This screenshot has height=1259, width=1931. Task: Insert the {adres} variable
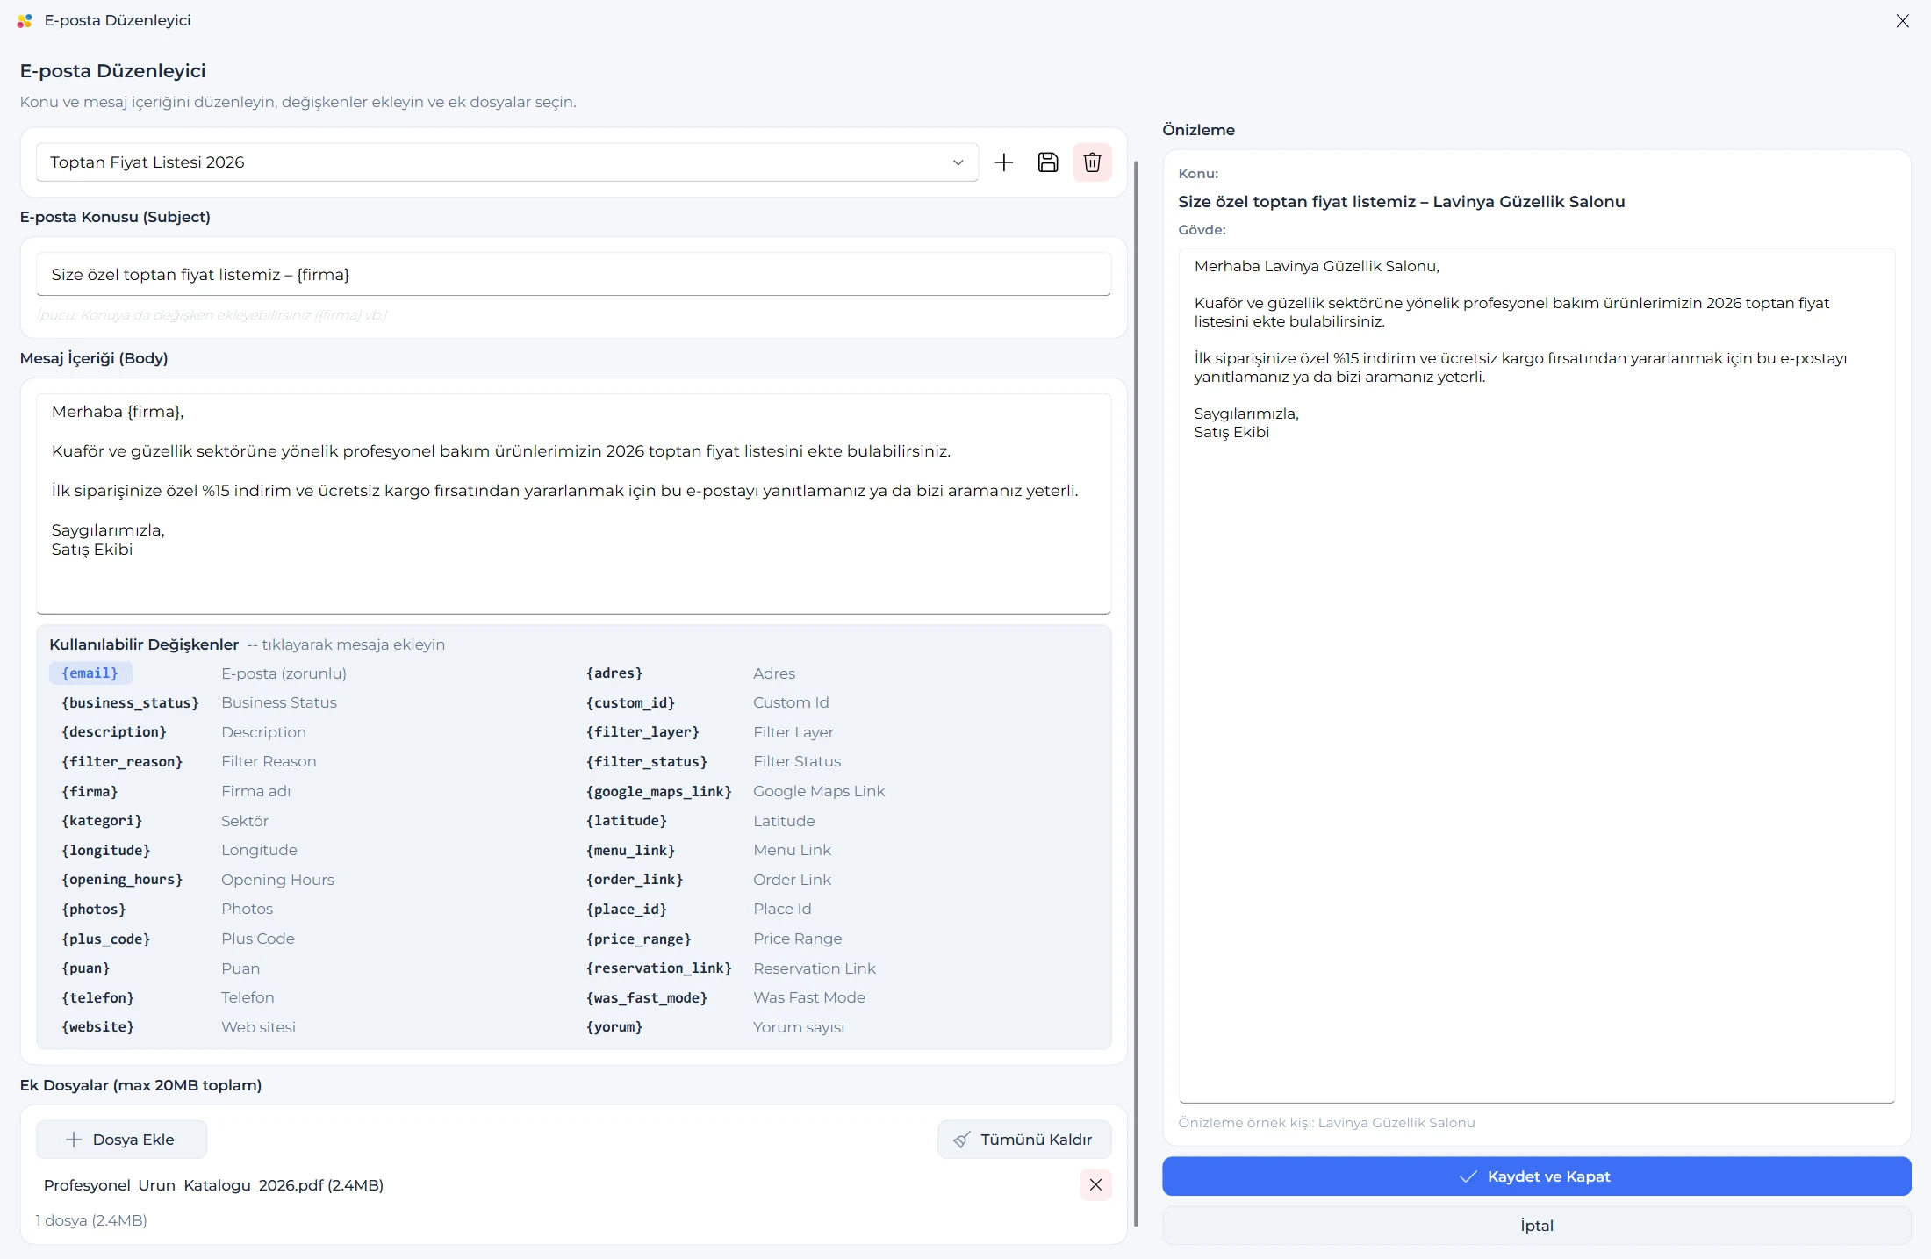pos(614,673)
